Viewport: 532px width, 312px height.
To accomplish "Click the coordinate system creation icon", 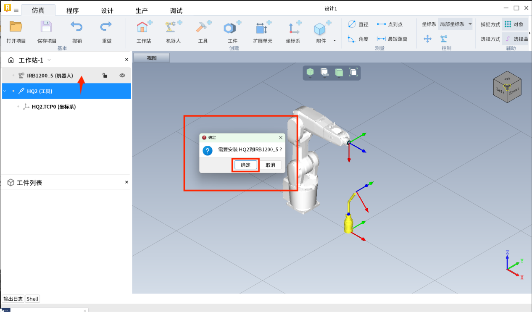I will (293, 28).
